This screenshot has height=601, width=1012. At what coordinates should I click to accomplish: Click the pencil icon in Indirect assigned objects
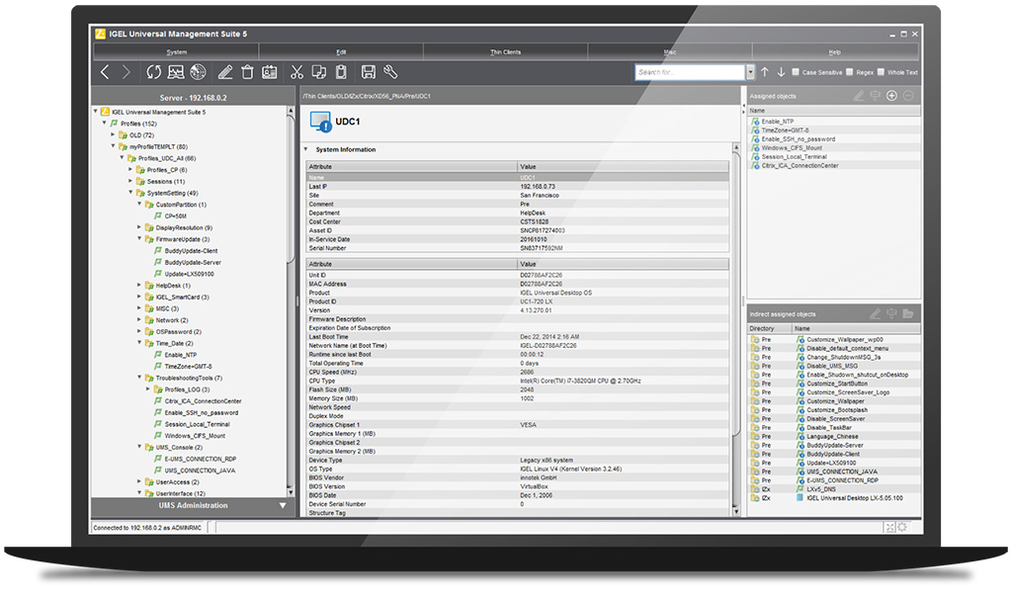pyautogui.click(x=876, y=313)
